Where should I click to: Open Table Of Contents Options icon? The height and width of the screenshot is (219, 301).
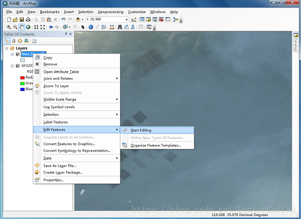point(34,41)
